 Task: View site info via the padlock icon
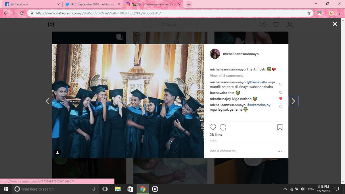(32, 13)
